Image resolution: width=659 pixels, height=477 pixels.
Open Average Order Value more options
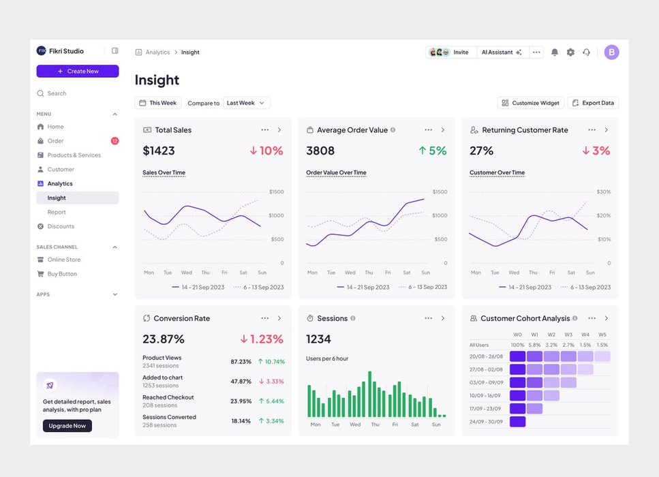428,130
